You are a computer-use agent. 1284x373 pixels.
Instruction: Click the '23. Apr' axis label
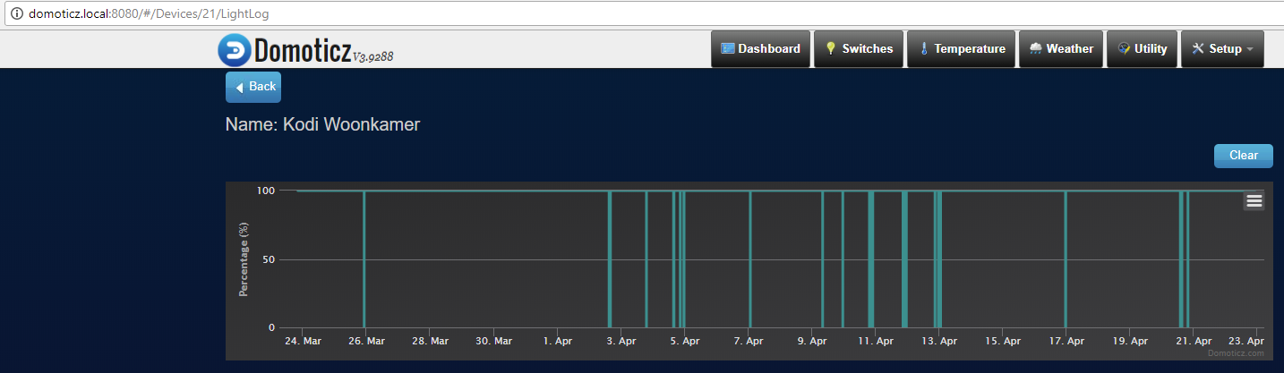click(x=1245, y=341)
